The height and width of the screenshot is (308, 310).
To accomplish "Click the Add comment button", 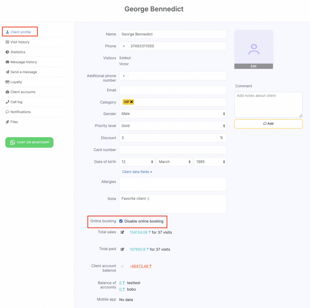I will 268,124.
